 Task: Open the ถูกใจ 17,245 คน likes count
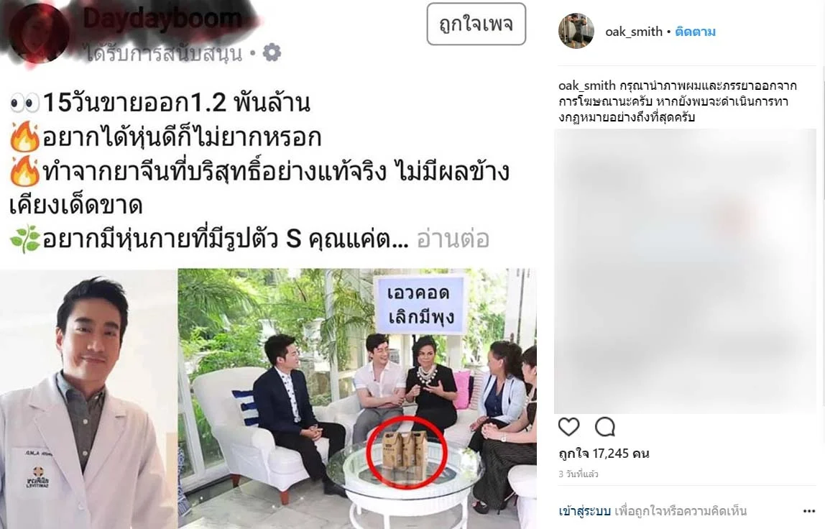point(604,454)
